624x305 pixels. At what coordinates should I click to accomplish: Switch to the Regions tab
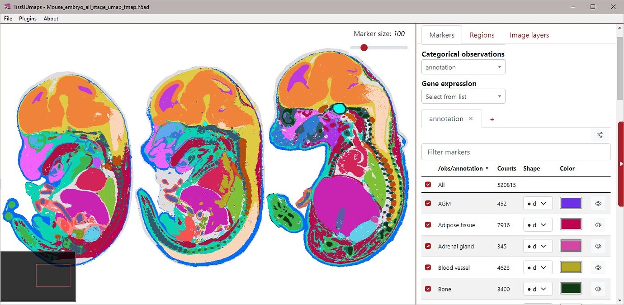482,35
